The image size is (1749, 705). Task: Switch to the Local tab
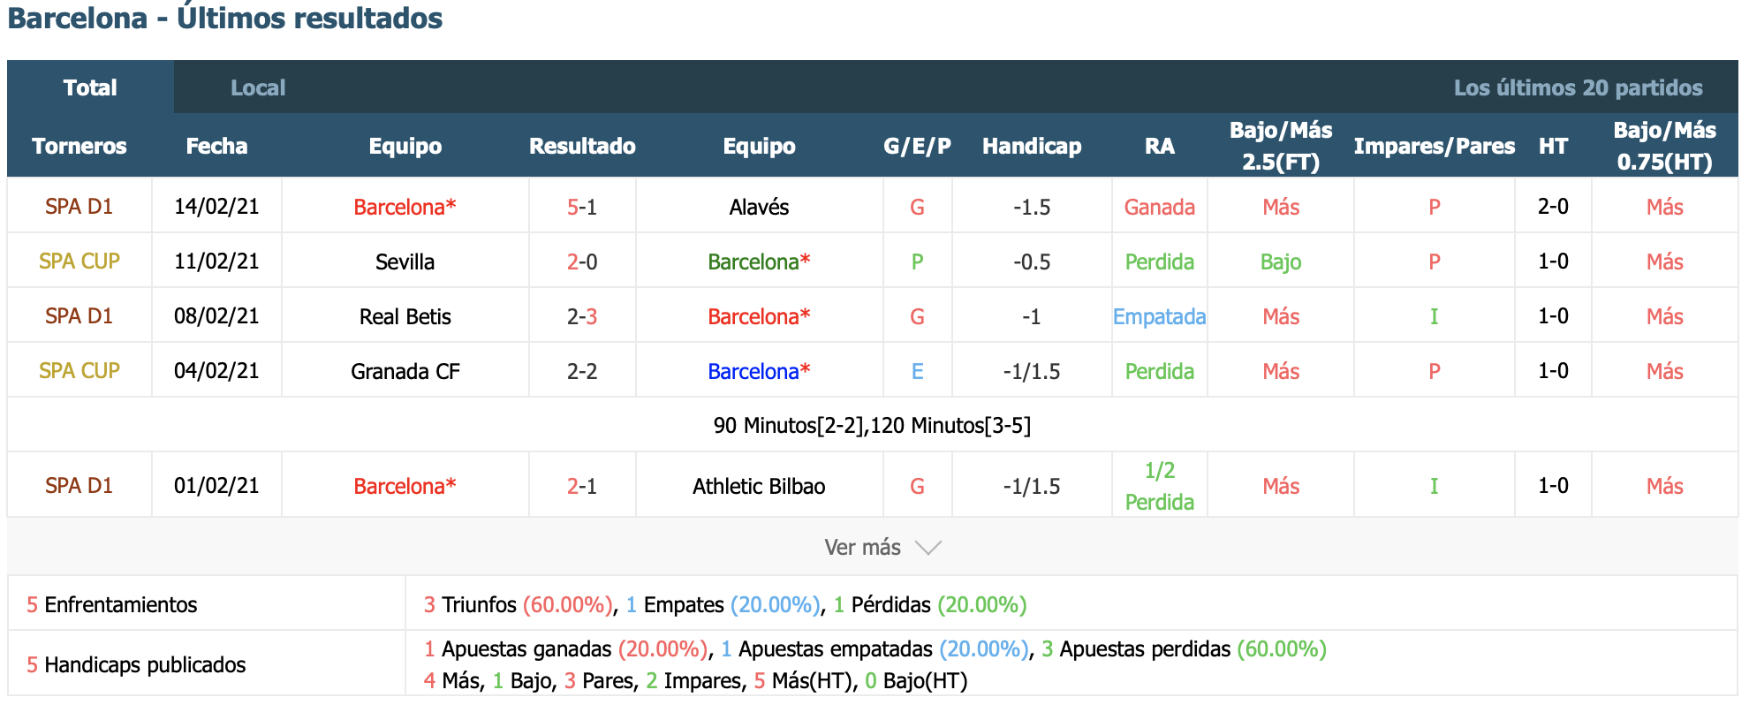[258, 87]
